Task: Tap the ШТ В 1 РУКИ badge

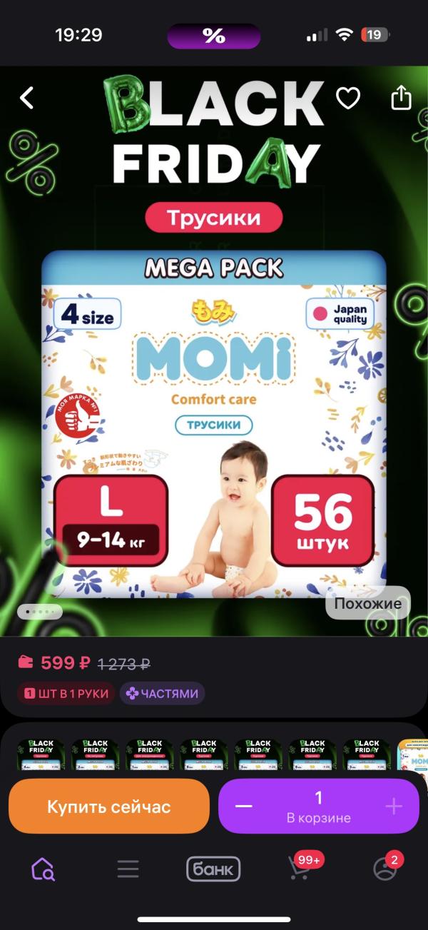Action: coord(66,693)
